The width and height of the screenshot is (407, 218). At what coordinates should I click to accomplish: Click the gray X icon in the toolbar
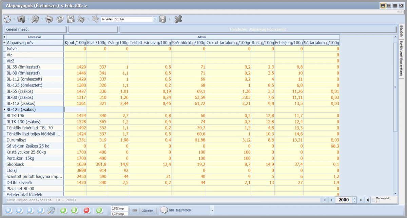(178, 19)
